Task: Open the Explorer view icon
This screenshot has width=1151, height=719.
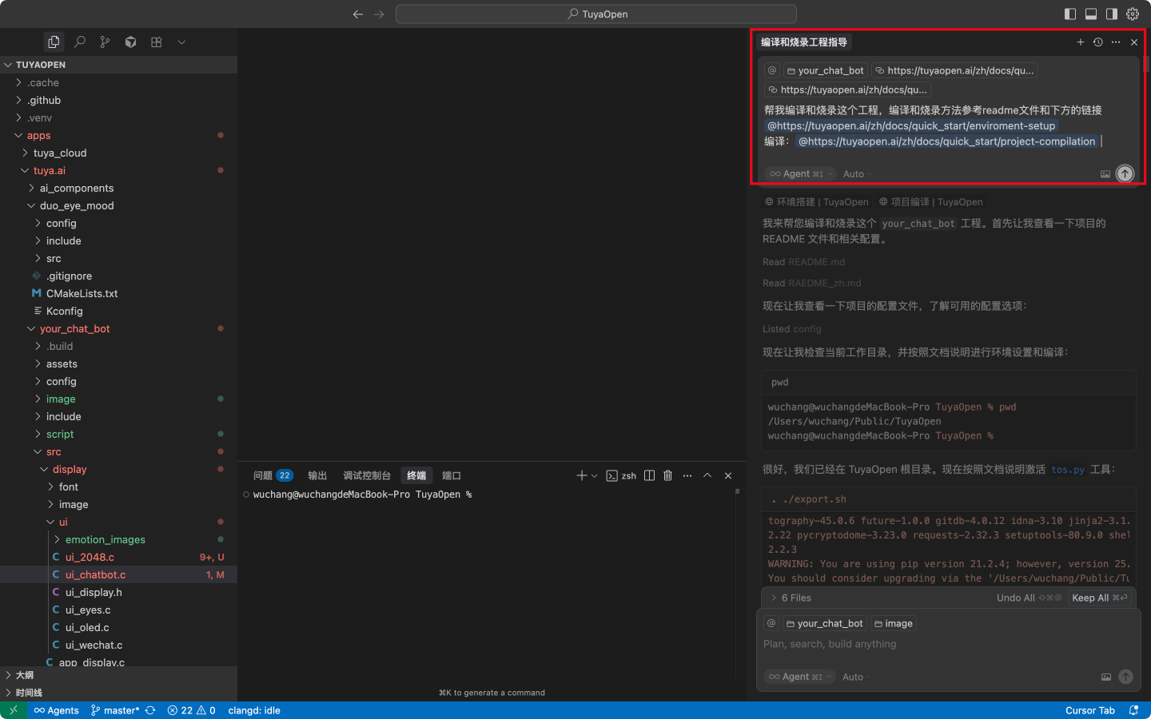Action: click(54, 42)
